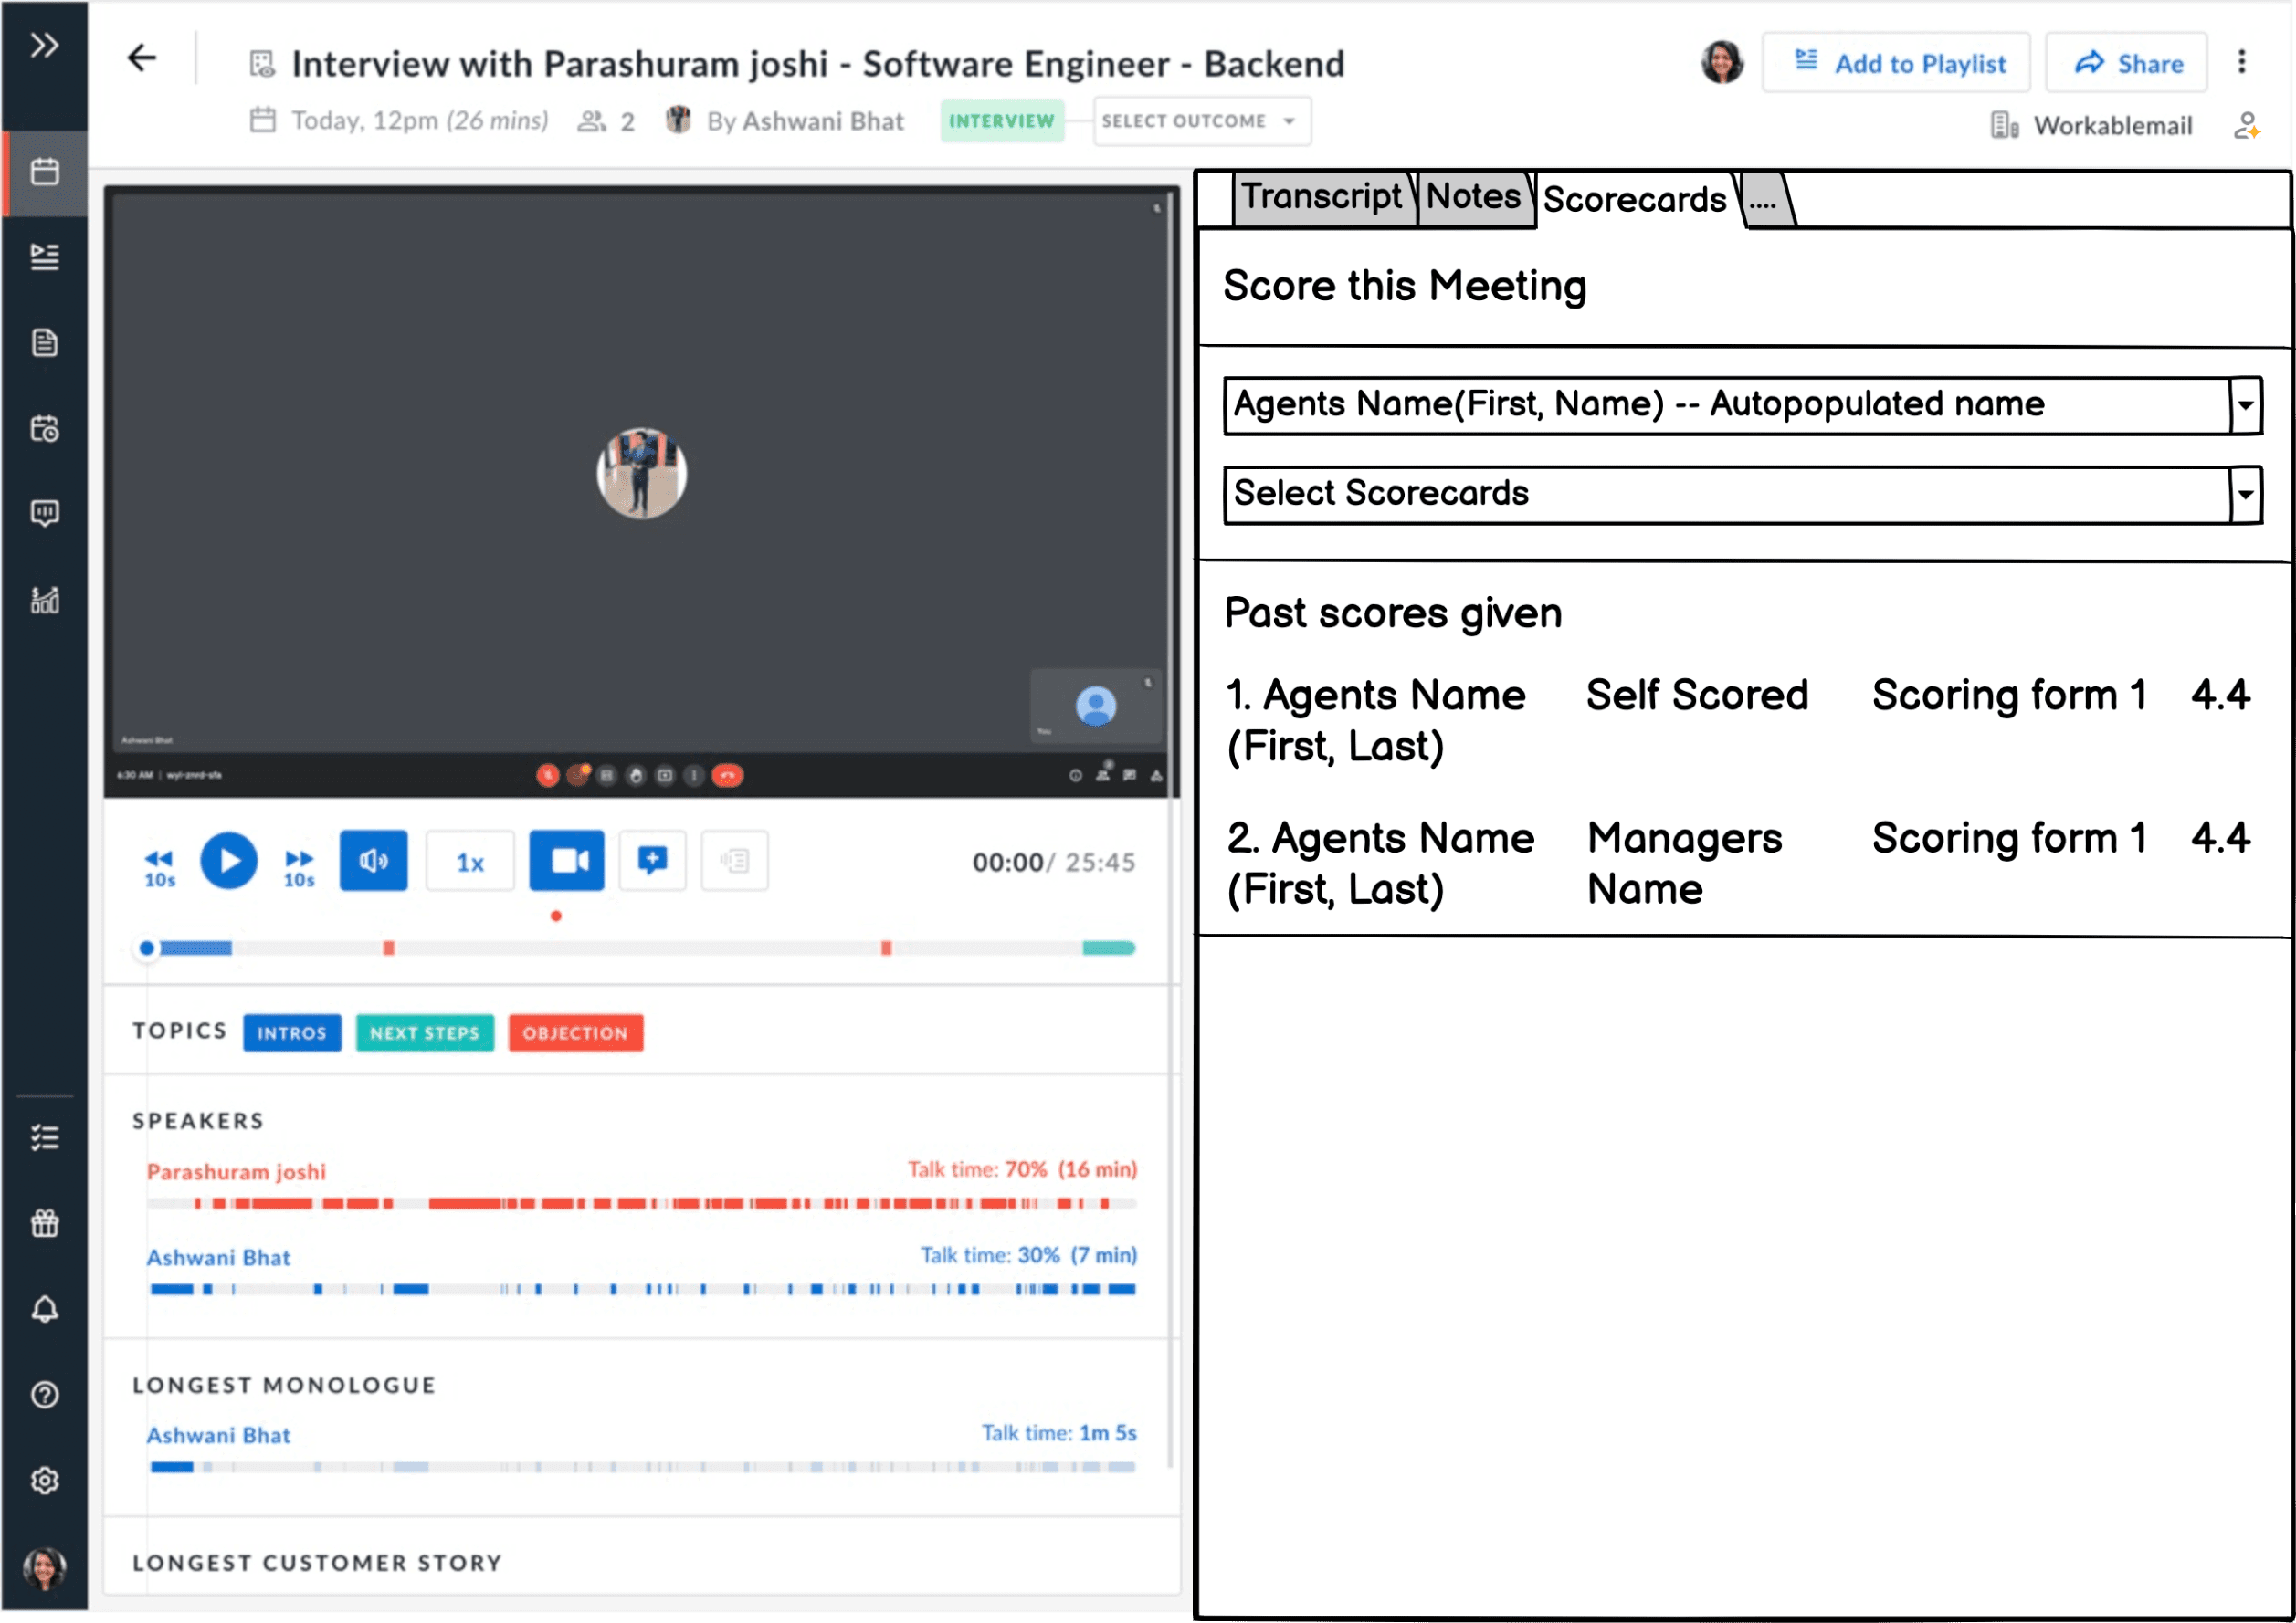2296x1623 pixels.
Task: Expand the left sidebar with double chevron
Action: click(x=44, y=45)
